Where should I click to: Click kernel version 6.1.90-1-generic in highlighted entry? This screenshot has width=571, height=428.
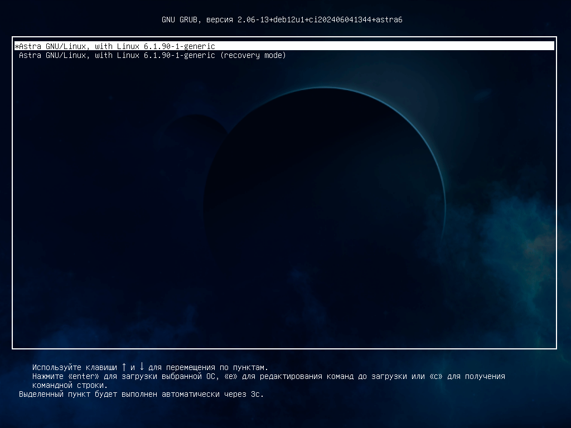click(178, 46)
